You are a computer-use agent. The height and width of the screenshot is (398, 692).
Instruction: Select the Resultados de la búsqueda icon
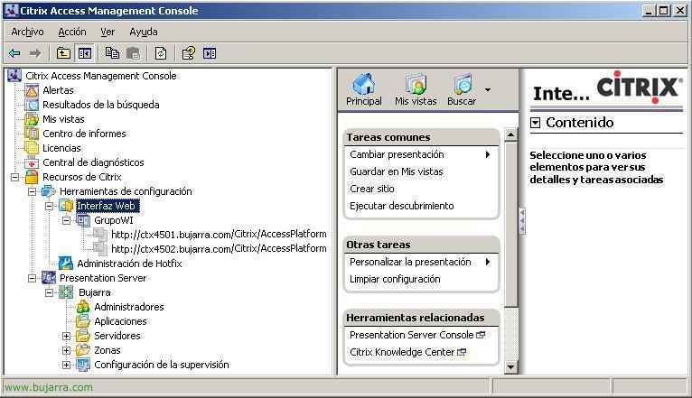coord(32,105)
